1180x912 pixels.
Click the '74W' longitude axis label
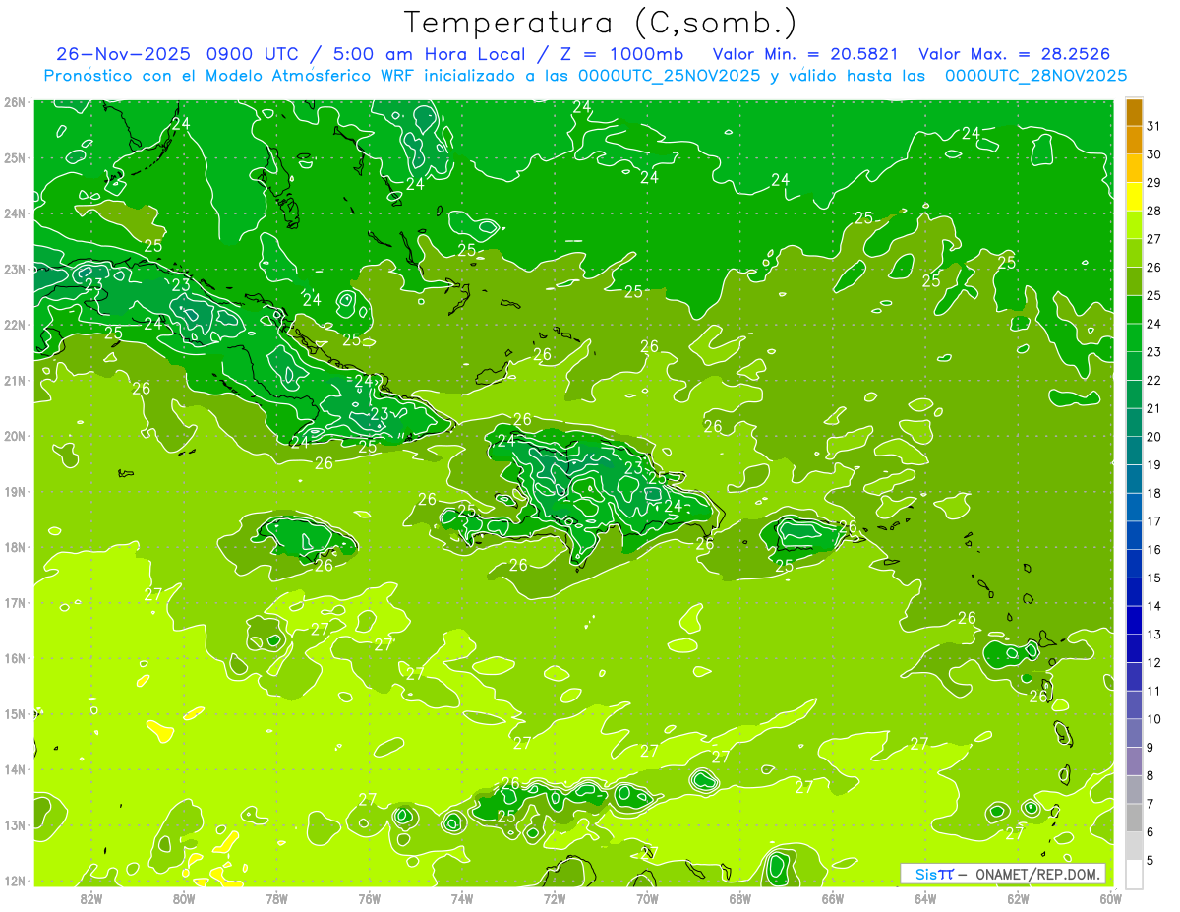point(462,898)
